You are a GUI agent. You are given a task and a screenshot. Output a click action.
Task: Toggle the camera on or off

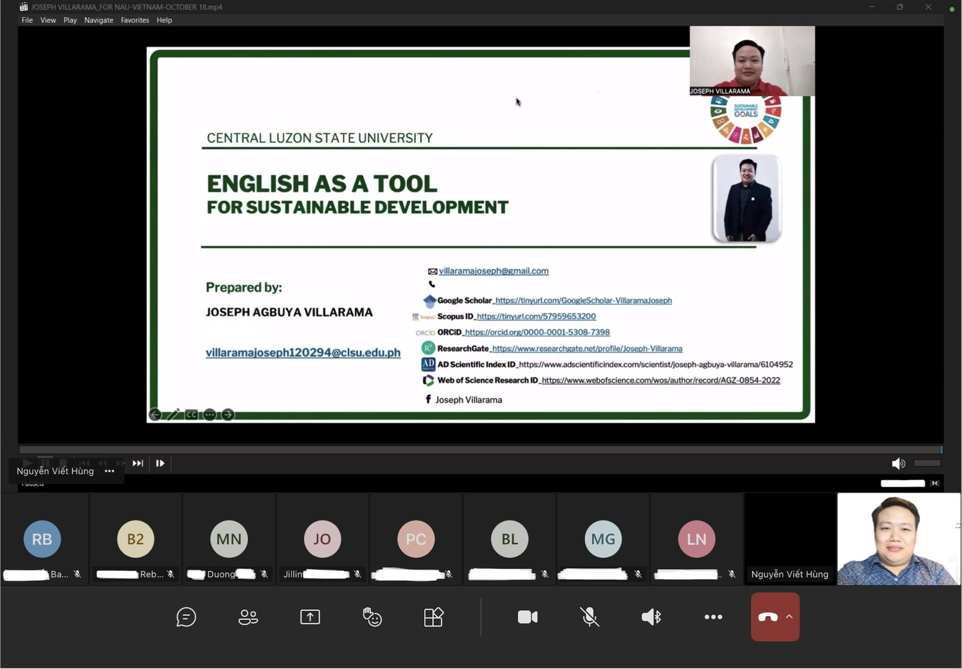pos(528,617)
